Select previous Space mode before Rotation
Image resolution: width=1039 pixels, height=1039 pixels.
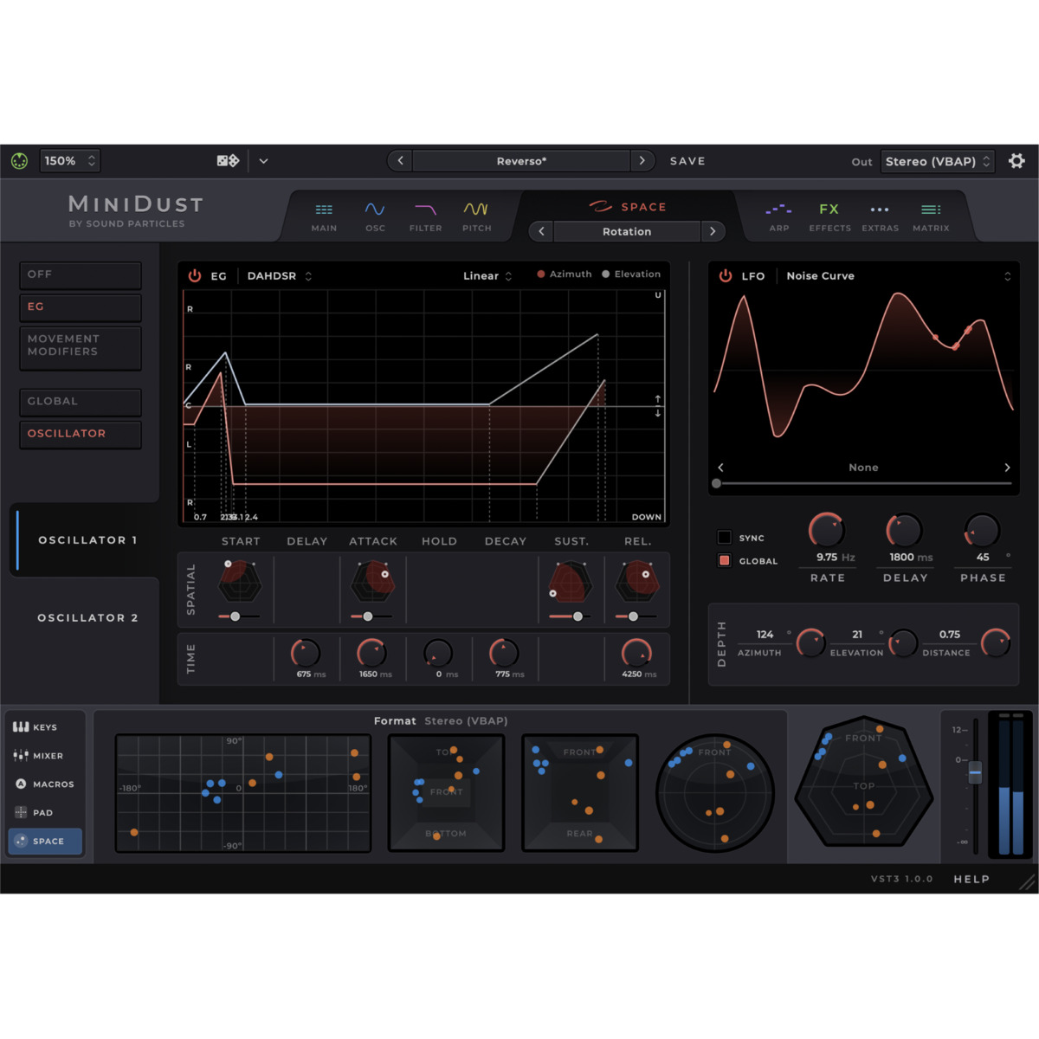point(542,231)
